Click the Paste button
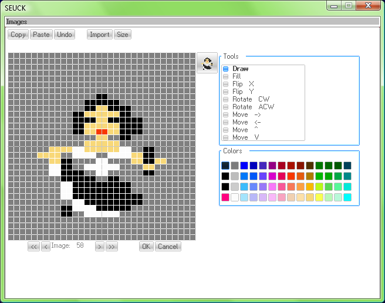The width and height of the screenshot is (385, 303). point(41,35)
